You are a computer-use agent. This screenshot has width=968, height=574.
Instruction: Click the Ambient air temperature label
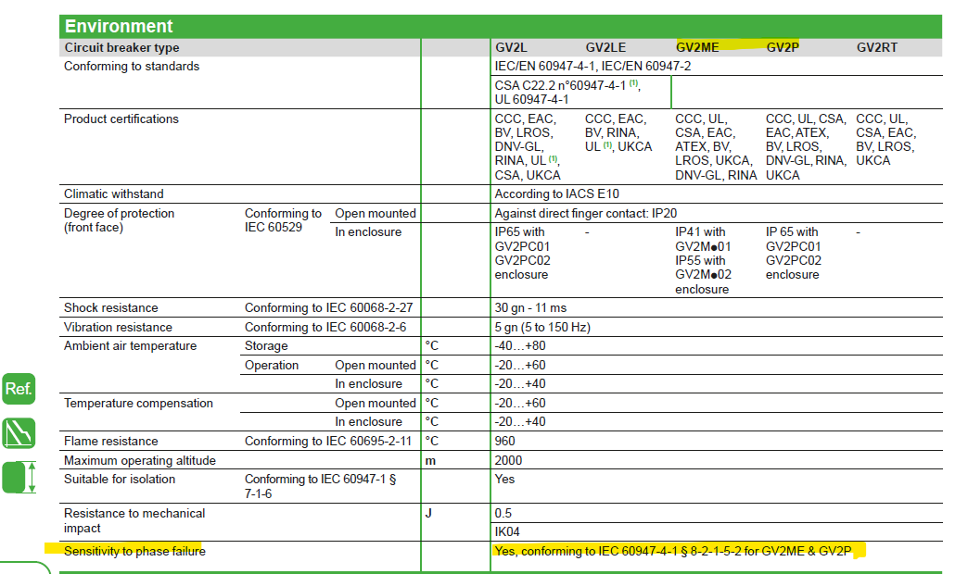click(130, 346)
